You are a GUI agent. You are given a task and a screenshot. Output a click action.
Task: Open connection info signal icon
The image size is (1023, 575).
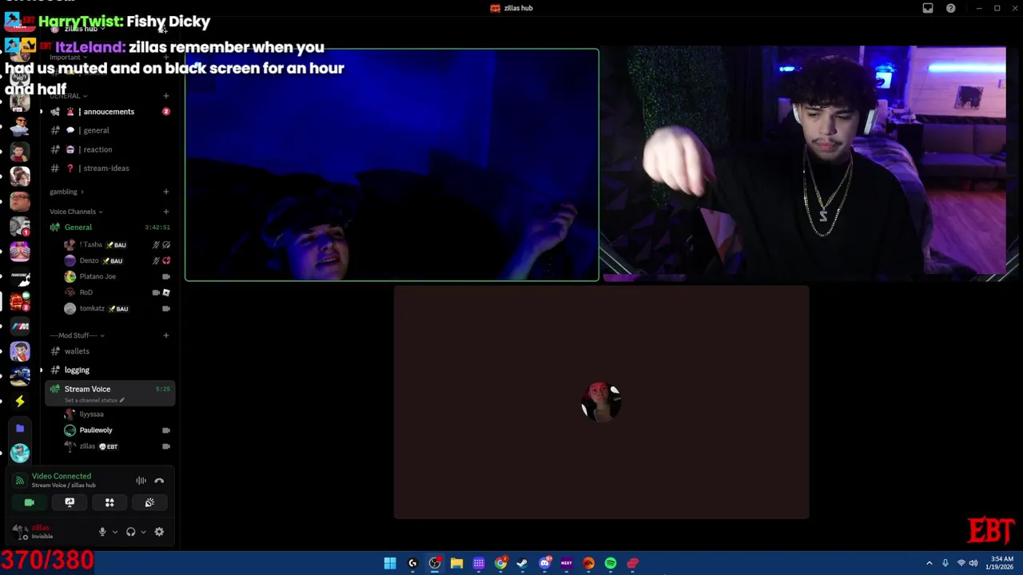(20, 481)
